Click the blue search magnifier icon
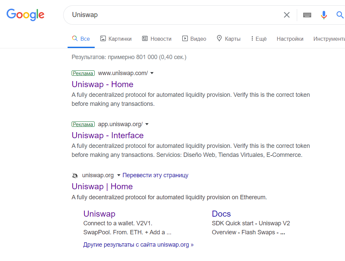The width and height of the screenshot is (345, 261). tap(340, 15)
